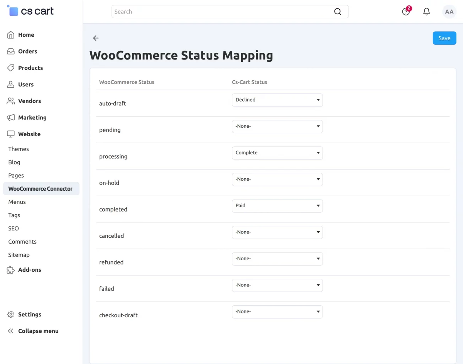463x364 pixels.
Task: Open the refunded status dropdown
Action: pos(277,259)
